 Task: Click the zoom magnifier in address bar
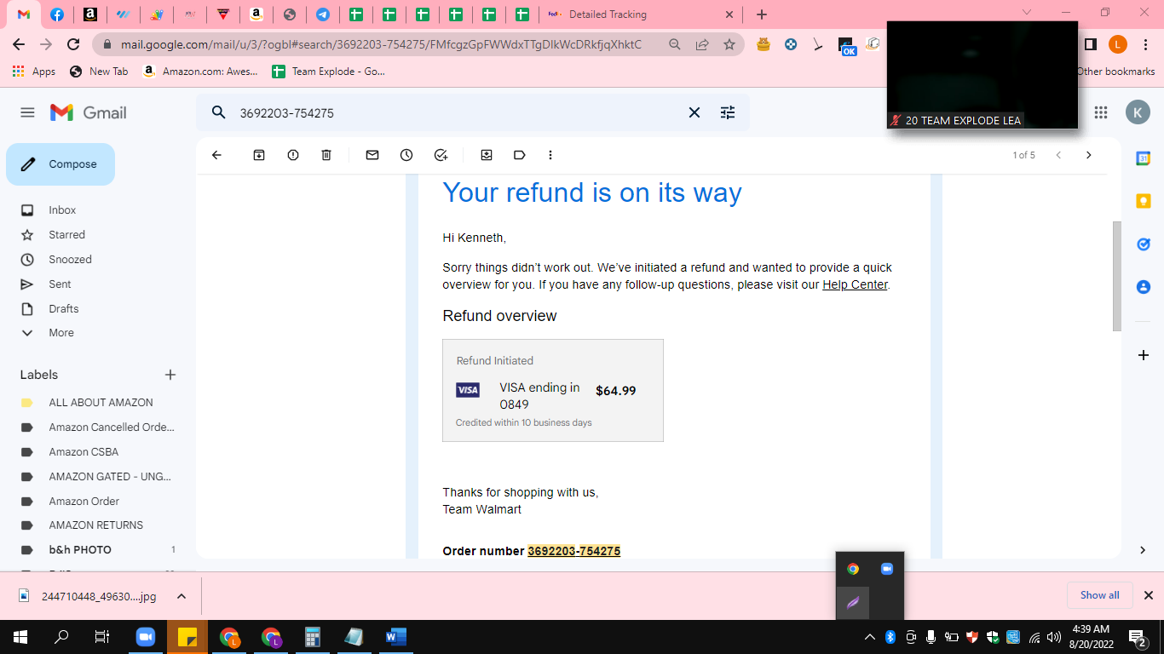point(675,44)
